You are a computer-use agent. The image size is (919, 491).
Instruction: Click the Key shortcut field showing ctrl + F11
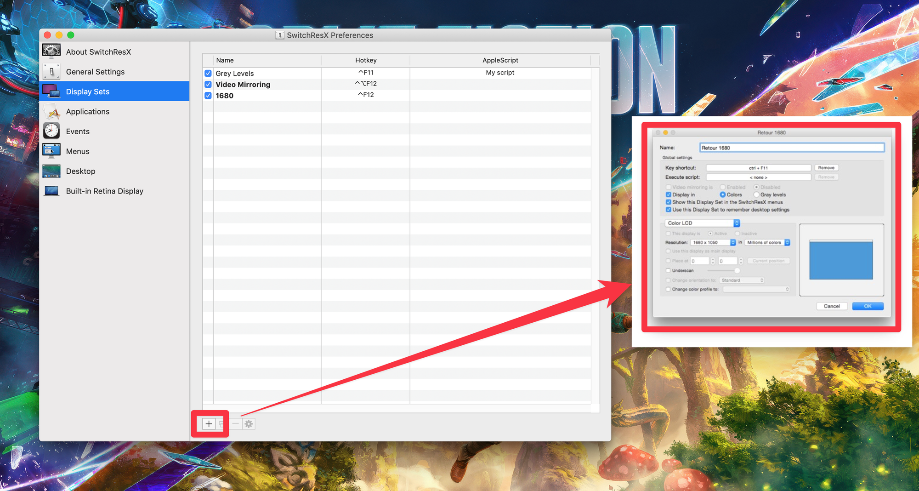click(x=758, y=168)
